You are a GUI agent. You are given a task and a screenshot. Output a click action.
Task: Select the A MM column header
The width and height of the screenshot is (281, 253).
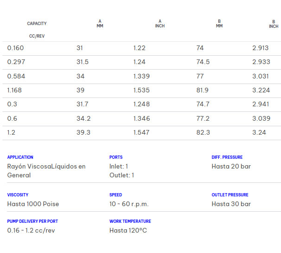pyautogui.click(x=100, y=24)
